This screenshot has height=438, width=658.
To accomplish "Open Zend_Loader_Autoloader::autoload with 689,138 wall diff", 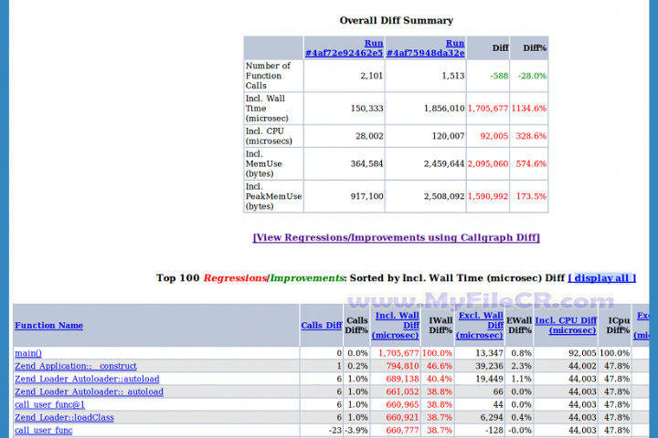I will 87,379.
